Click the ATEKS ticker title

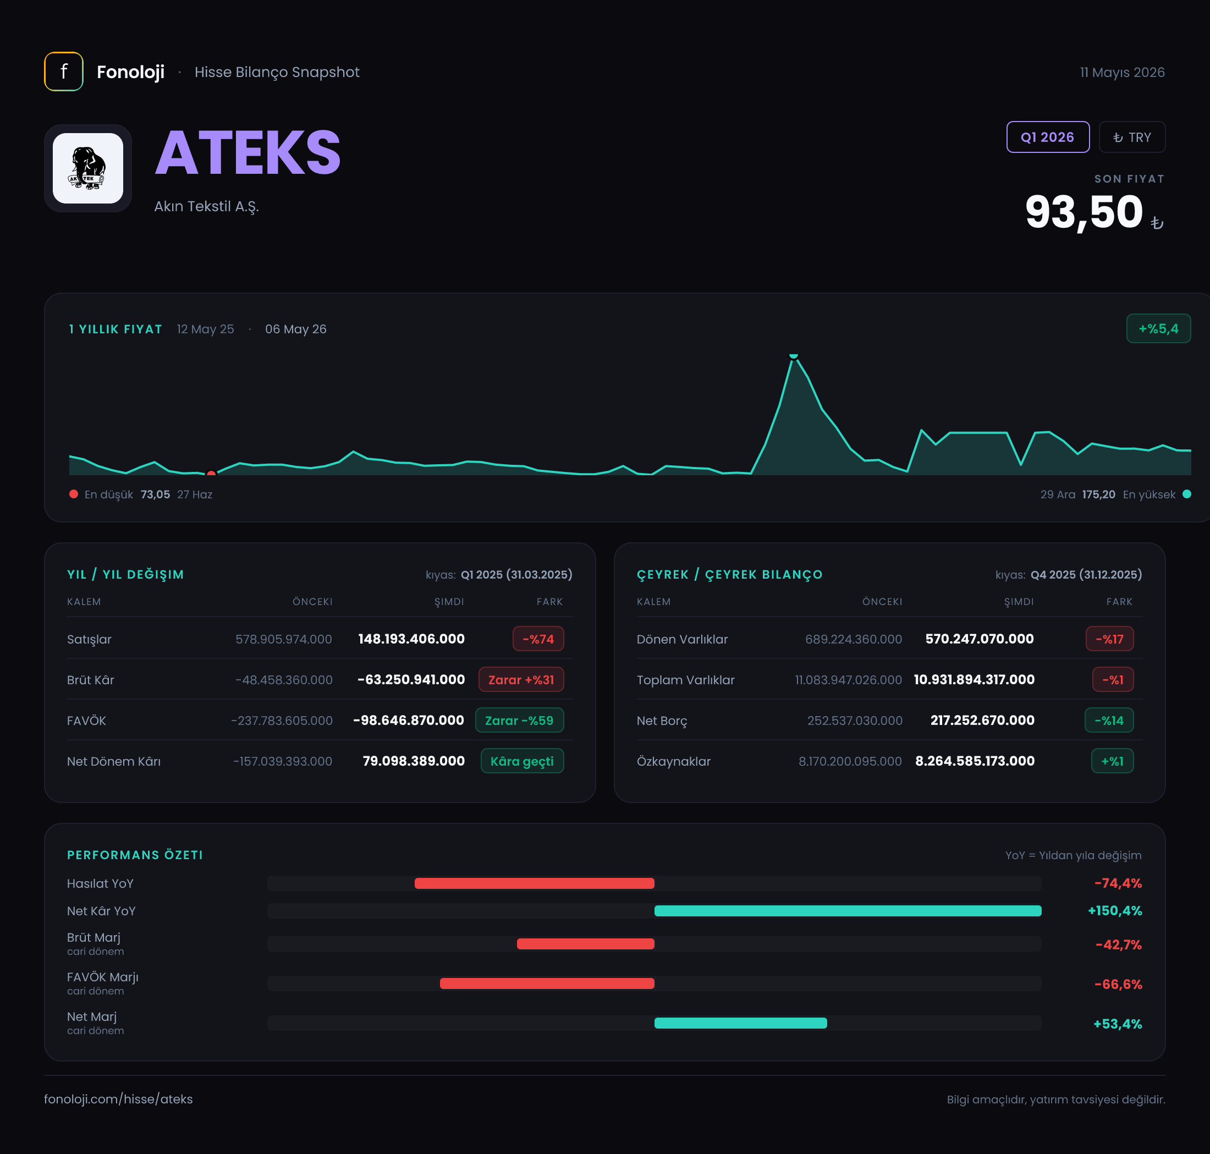tap(248, 152)
